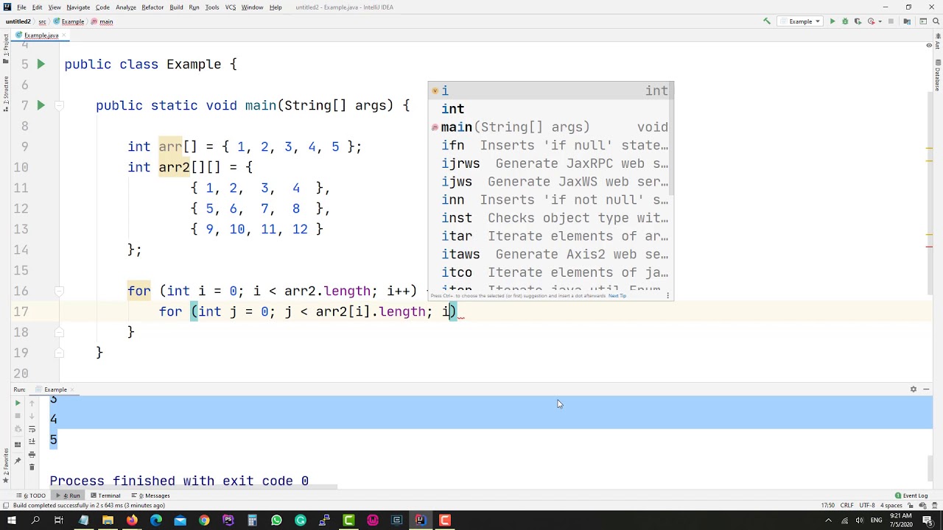The width and height of the screenshot is (943, 530).
Task: Open the Terminal tool window tab
Action: pyautogui.click(x=105, y=495)
